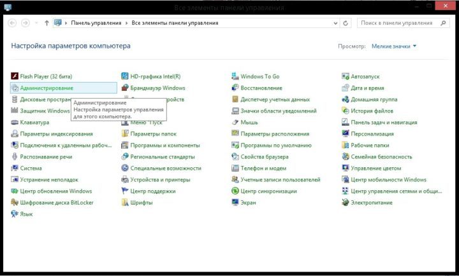This screenshot has height=276, width=459.
Task: Open the Дата и время link
Action: [x=367, y=88]
